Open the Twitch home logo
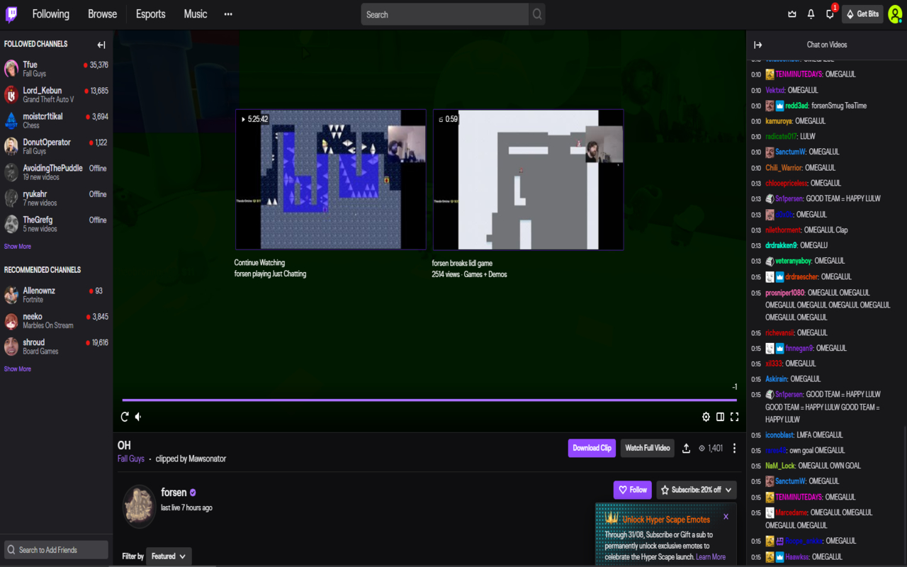Viewport: 907px width, 567px height. (x=11, y=13)
